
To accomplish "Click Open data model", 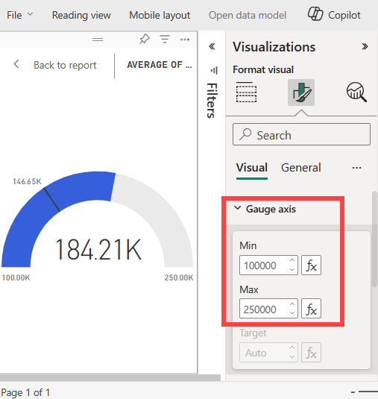I will 248,15.
